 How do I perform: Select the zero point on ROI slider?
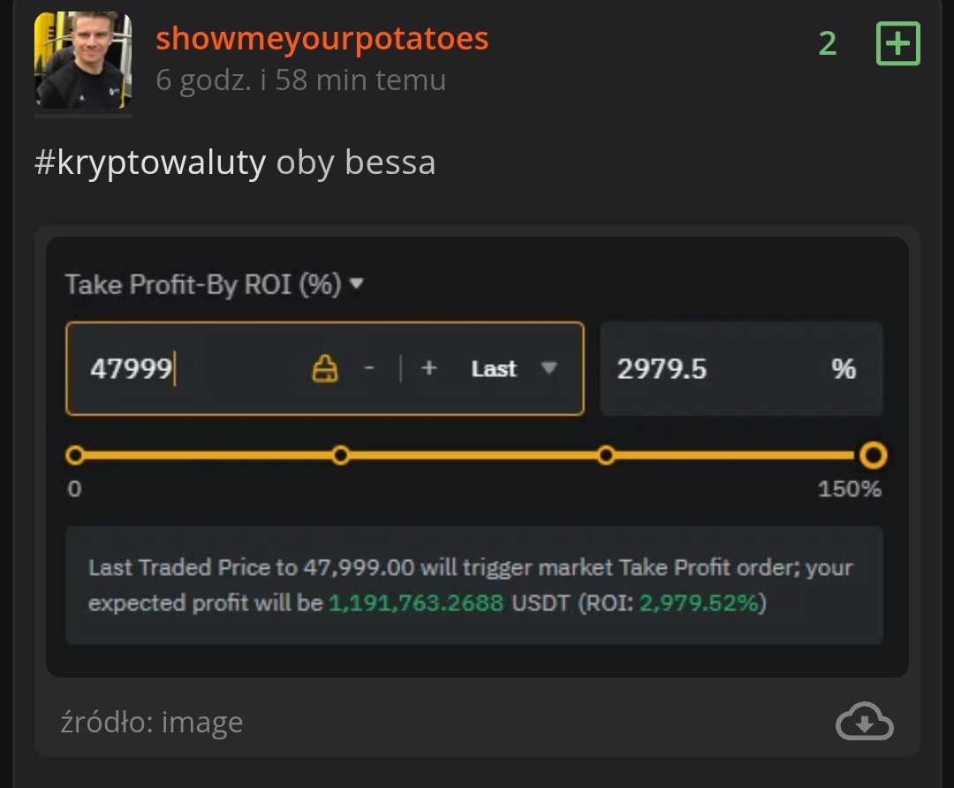click(x=75, y=456)
